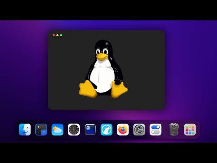Viewport: 217px width, 163px height.
Task: Open the Trash in dock
Action: point(174,129)
